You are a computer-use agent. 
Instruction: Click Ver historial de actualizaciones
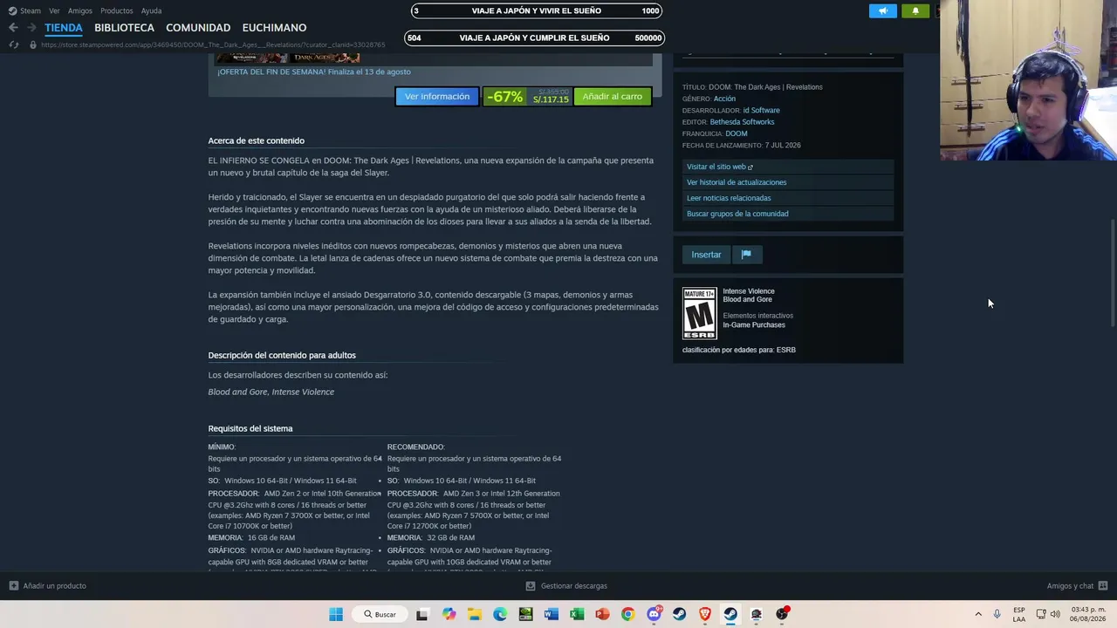point(788,182)
